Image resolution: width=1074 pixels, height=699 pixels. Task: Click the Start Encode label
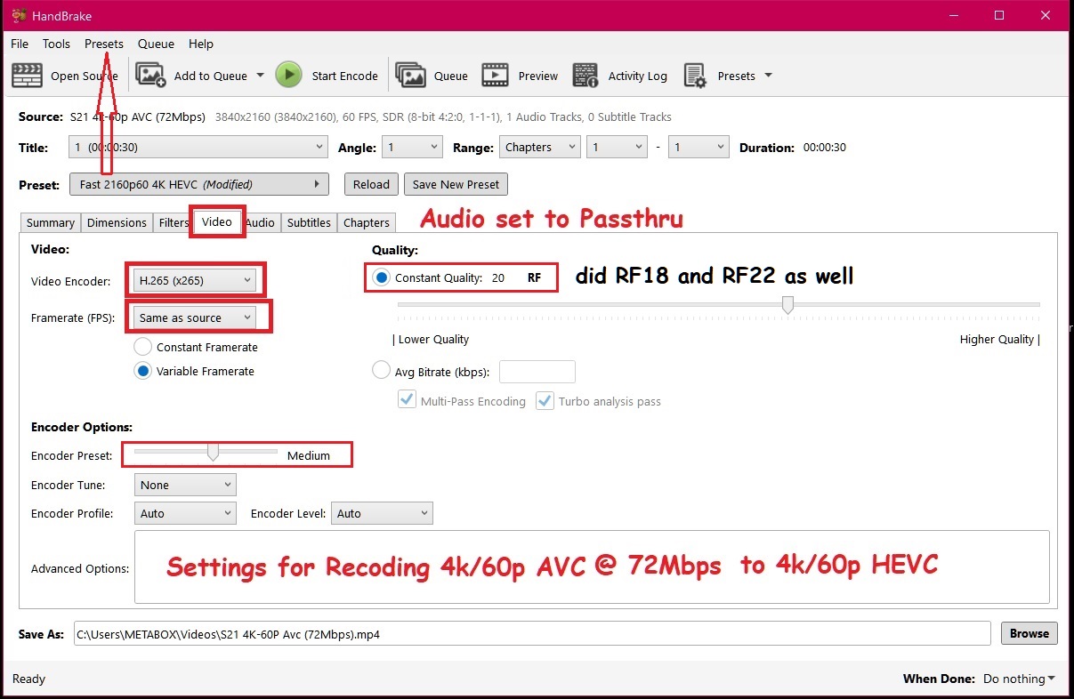[345, 76]
